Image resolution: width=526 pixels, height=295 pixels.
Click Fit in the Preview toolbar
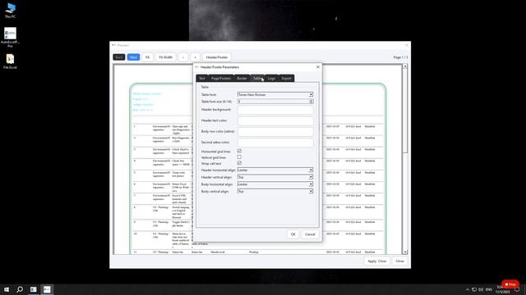click(147, 57)
